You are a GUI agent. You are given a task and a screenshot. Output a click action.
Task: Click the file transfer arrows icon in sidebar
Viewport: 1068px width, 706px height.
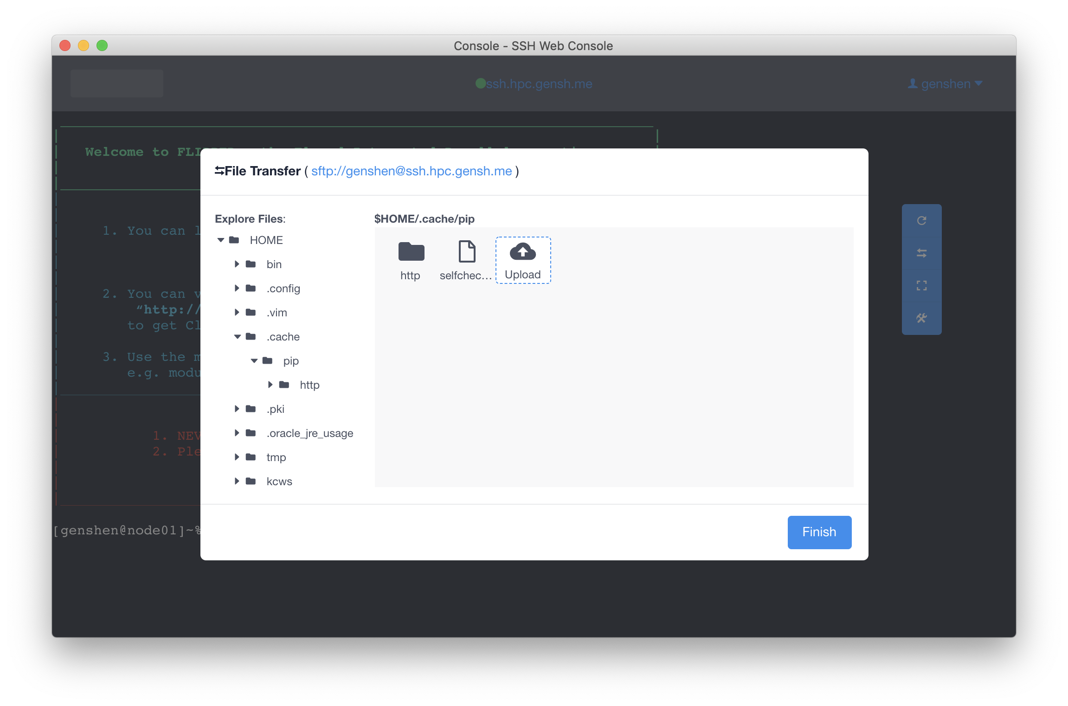pyautogui.click(x=921, y=253)
